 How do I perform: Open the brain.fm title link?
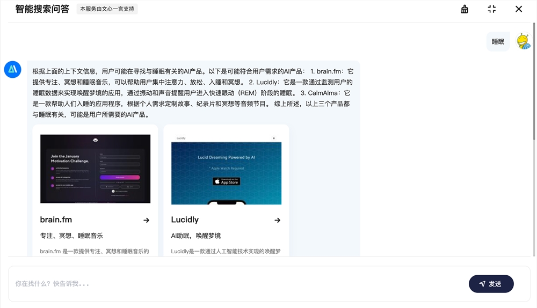tap(56, 219)
